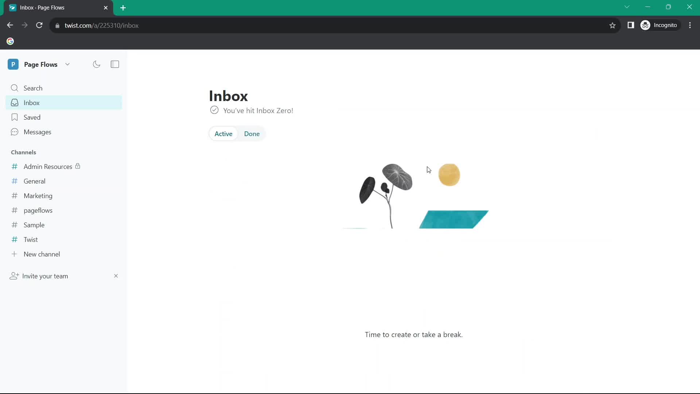Switch to the Active tab
The width and height of the screenshot is (700, 394).
(x=223, y=134)
